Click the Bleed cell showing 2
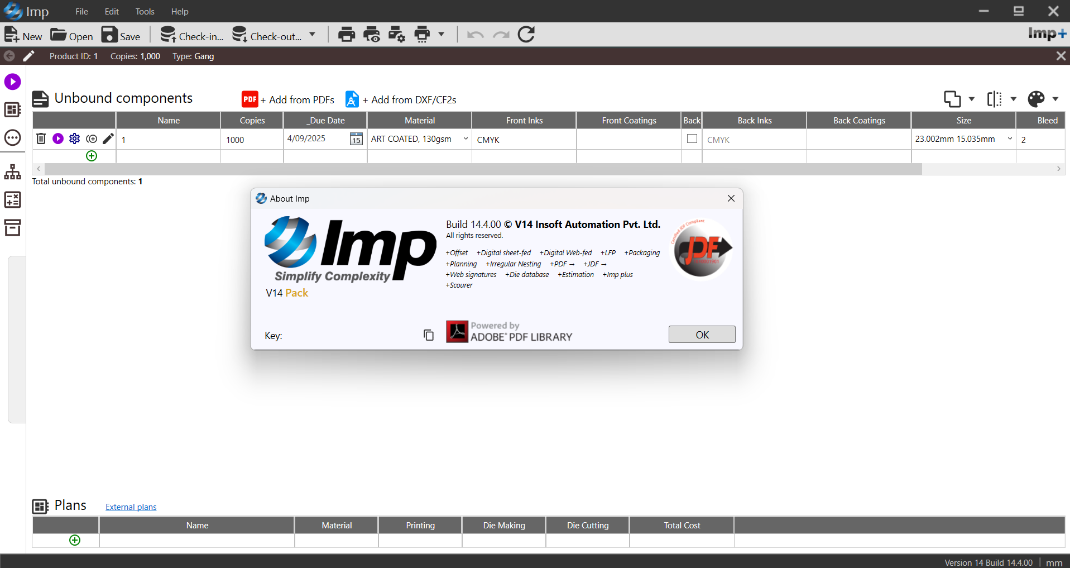 1041,140
